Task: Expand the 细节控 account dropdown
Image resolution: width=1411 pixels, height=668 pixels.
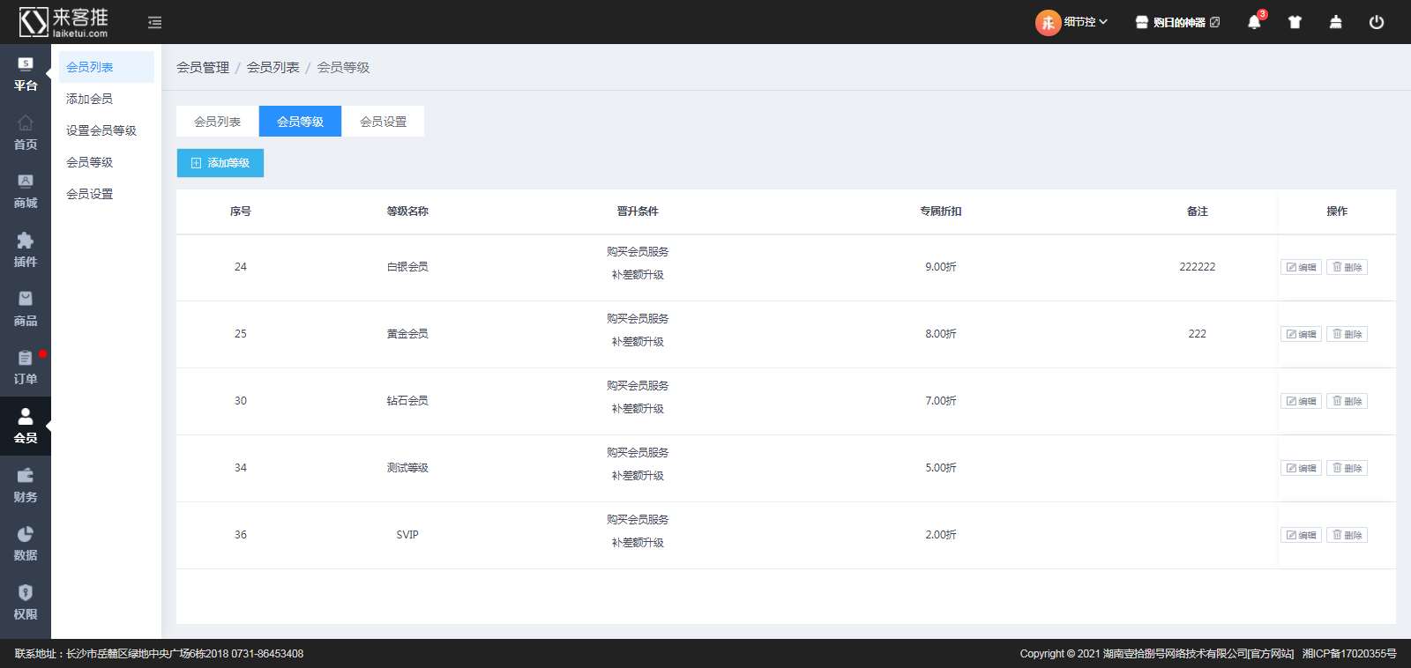Action: pyautogui.click(x=1086, y=22)
